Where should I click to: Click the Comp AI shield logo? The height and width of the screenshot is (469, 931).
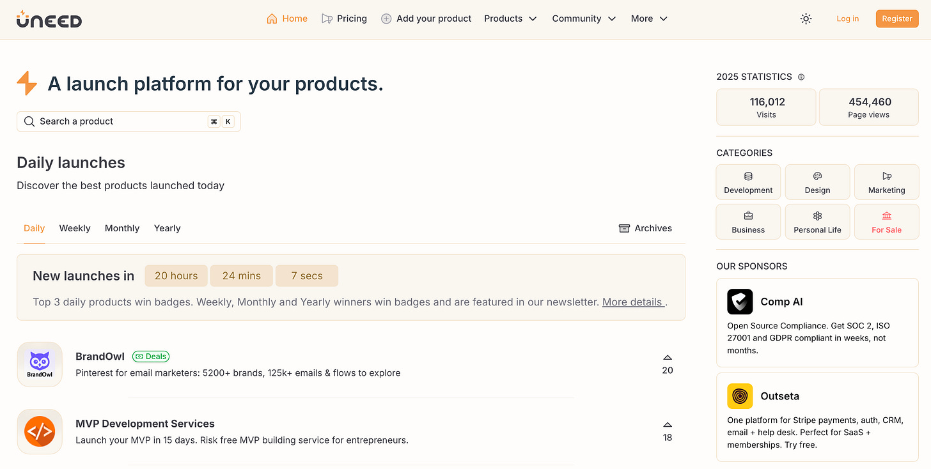740,302
